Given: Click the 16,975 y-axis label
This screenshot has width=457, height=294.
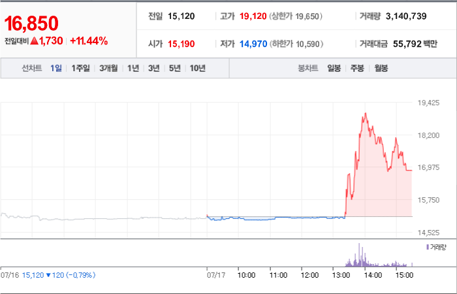Looking at the screenshot, I should tap(428, 168).
